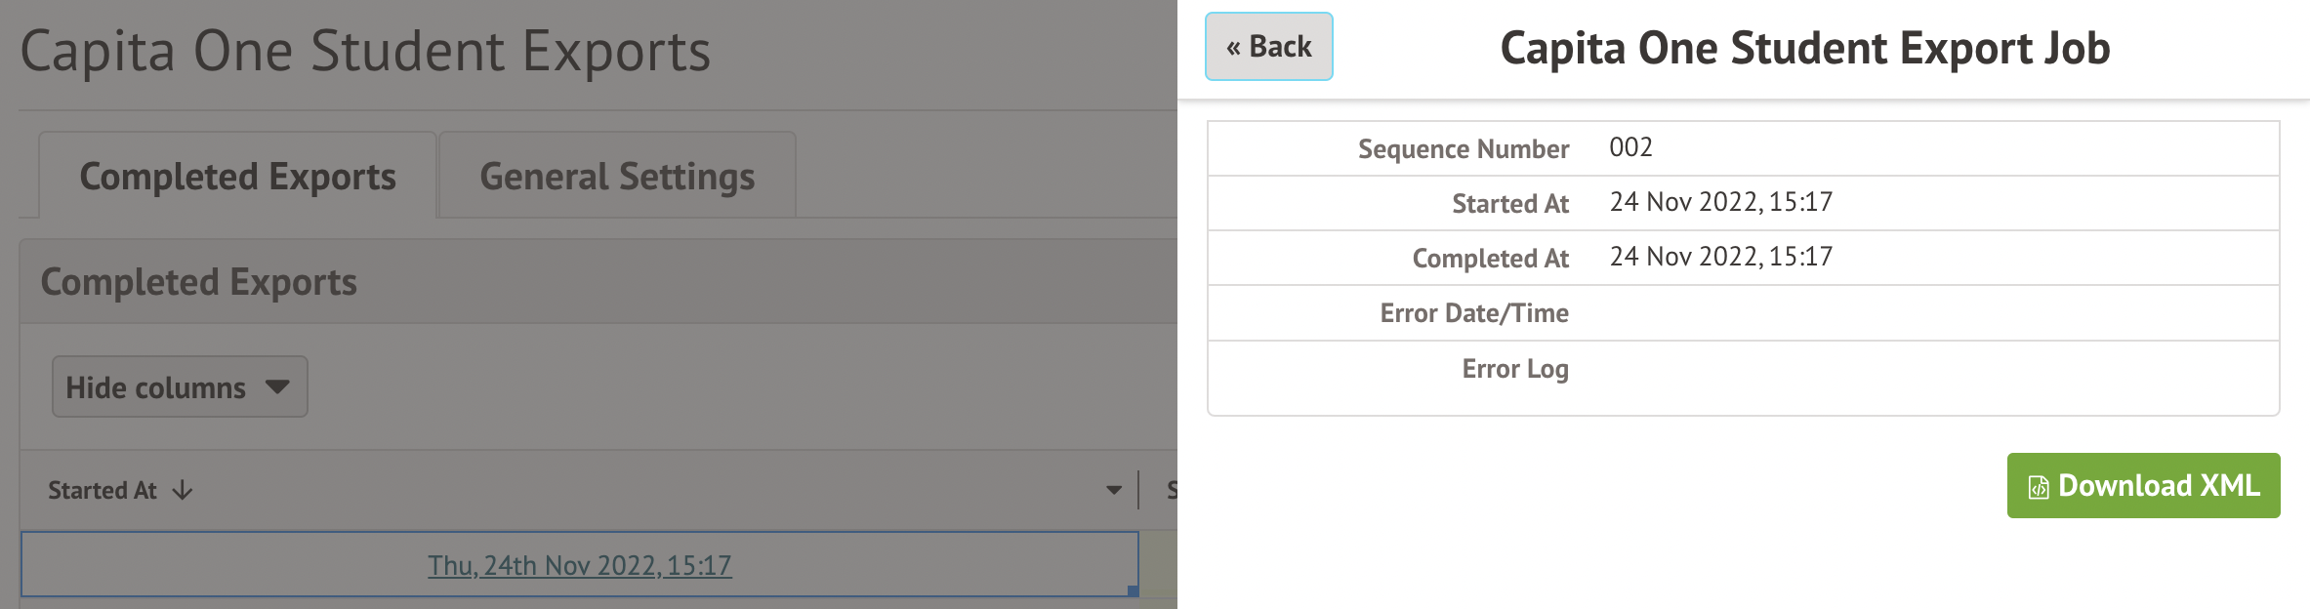Switch to the Completed Exports tab
The height and width of the screenshot is (609, 2310).
coord(237,177)
